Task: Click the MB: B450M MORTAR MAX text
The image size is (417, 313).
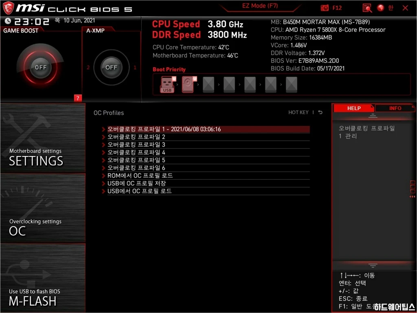Action: [x=320, y=22]
